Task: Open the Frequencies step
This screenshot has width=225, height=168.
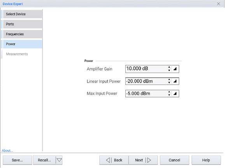Action: 23,34
